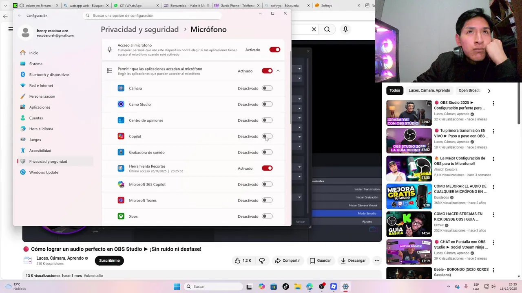Viewport: 522px width, 293px height.
Task: Open TikTok from the taskbar
Action: point(285,286)
